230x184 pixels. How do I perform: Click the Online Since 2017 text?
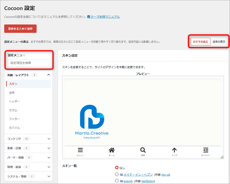(92, 138)
